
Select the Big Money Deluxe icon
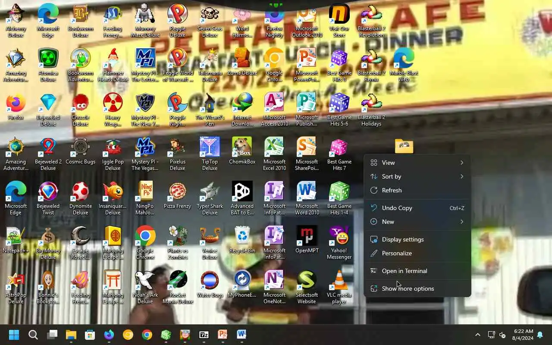[x=48, y=243]
